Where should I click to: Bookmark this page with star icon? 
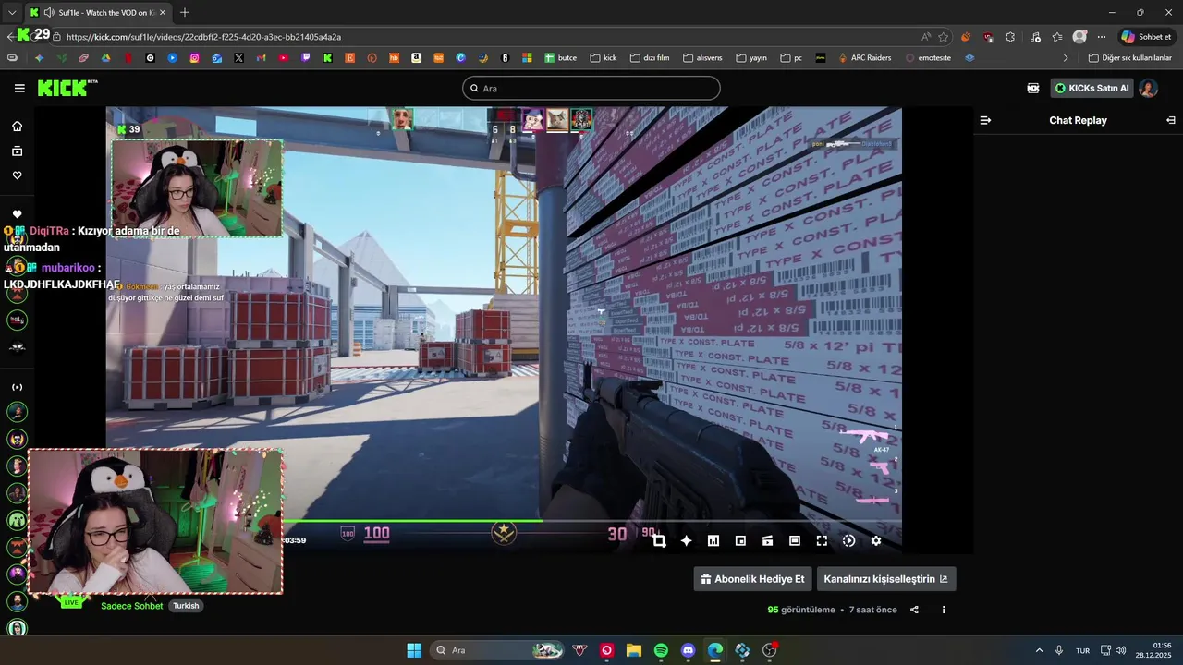click(944, 37)
